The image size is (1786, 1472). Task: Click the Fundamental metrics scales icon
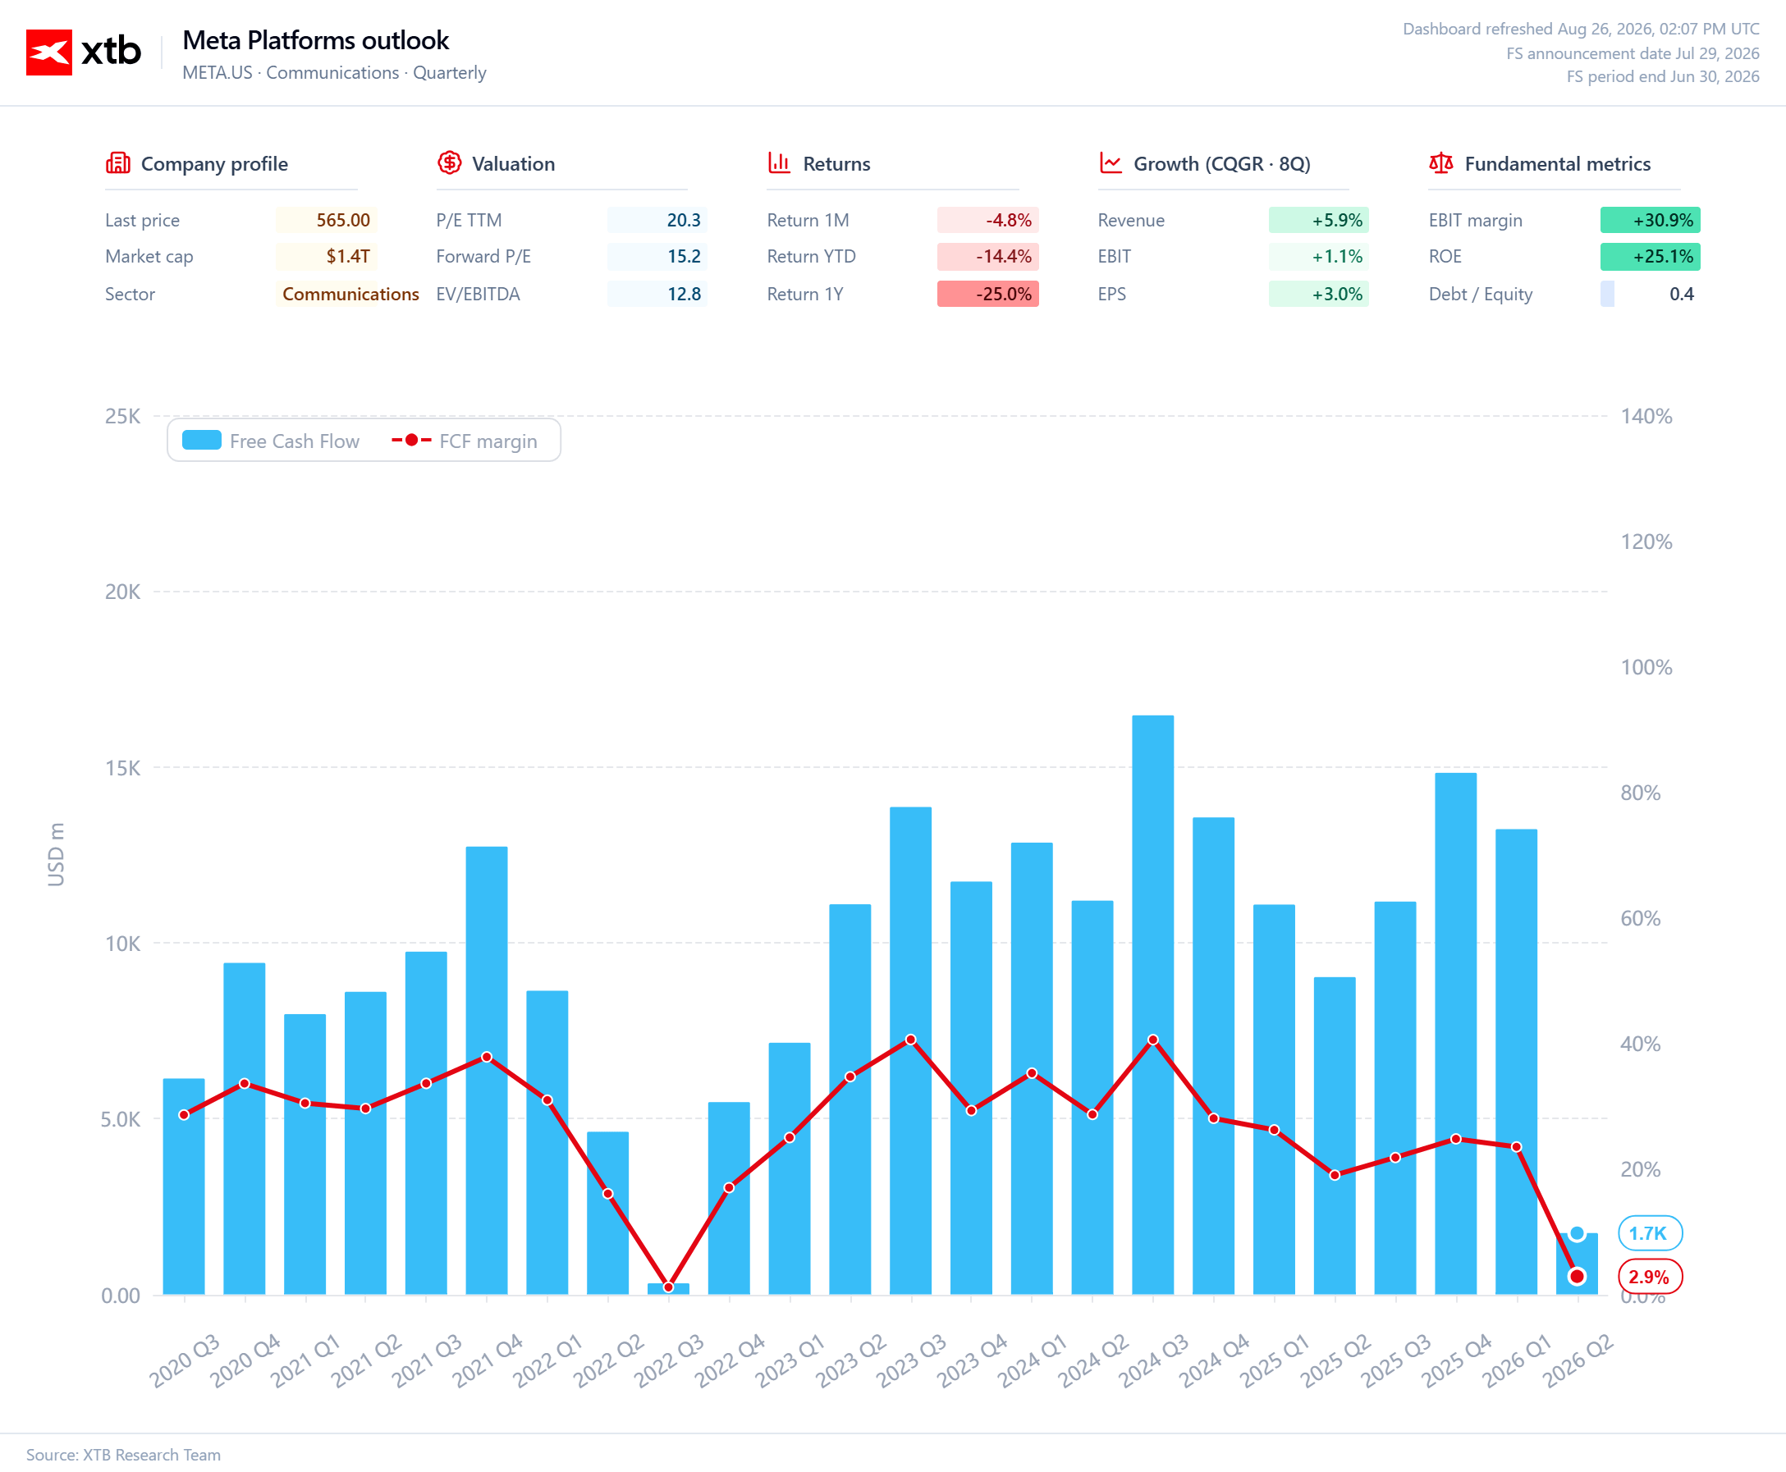click(1440, 162)
